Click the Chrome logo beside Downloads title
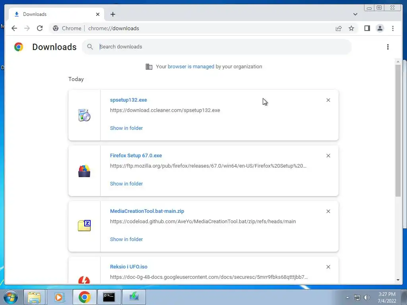The width and height of the screenshot is (407, 305). [19, 47]
